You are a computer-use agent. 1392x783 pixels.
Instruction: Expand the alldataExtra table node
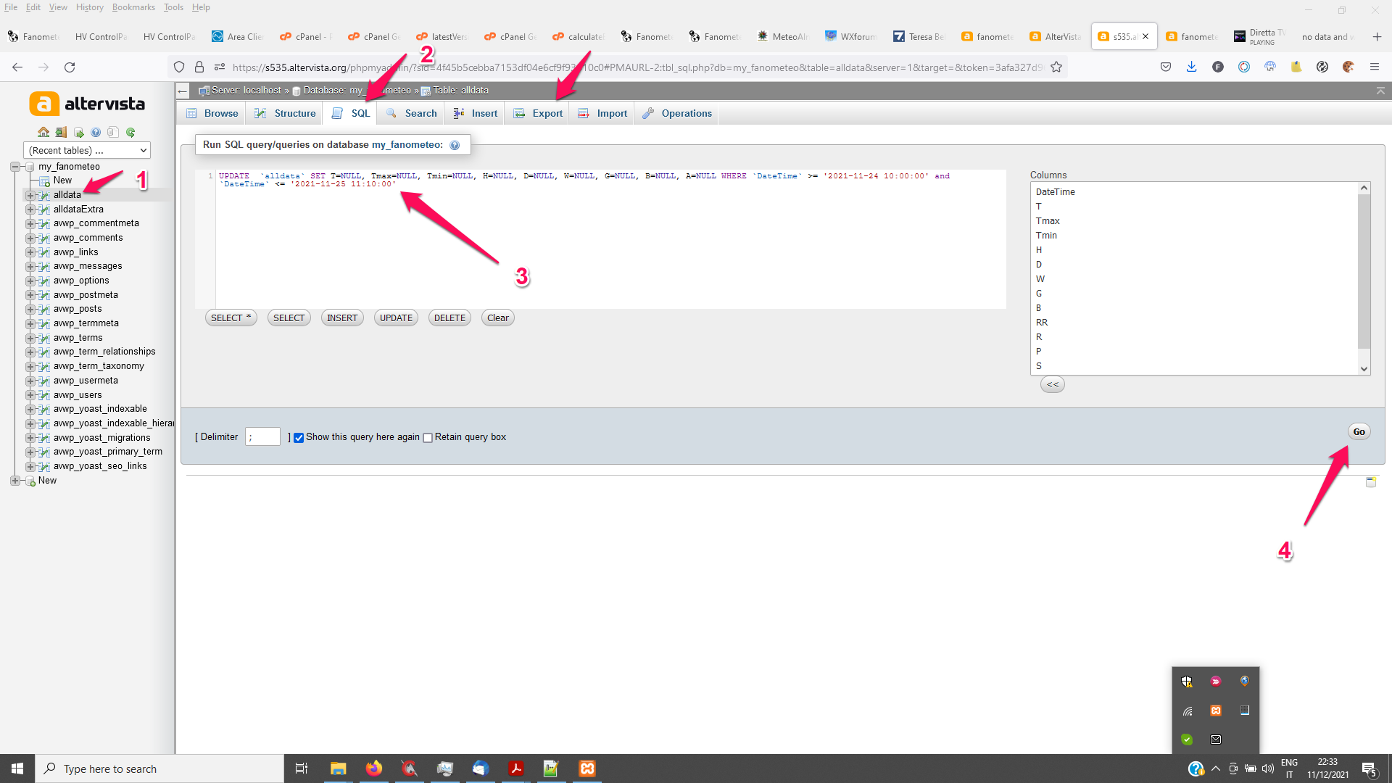[x=30, y=210]
